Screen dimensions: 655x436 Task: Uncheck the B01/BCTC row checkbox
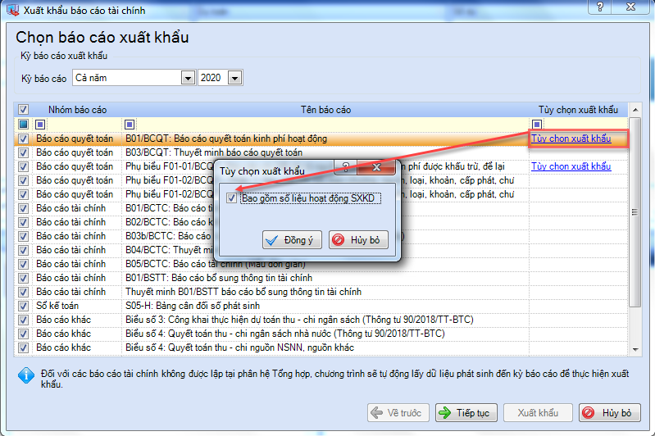click(23, 208)
